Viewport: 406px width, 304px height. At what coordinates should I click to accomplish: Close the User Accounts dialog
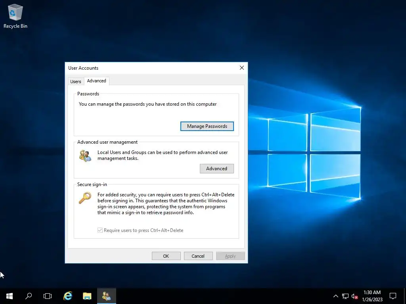242,68
